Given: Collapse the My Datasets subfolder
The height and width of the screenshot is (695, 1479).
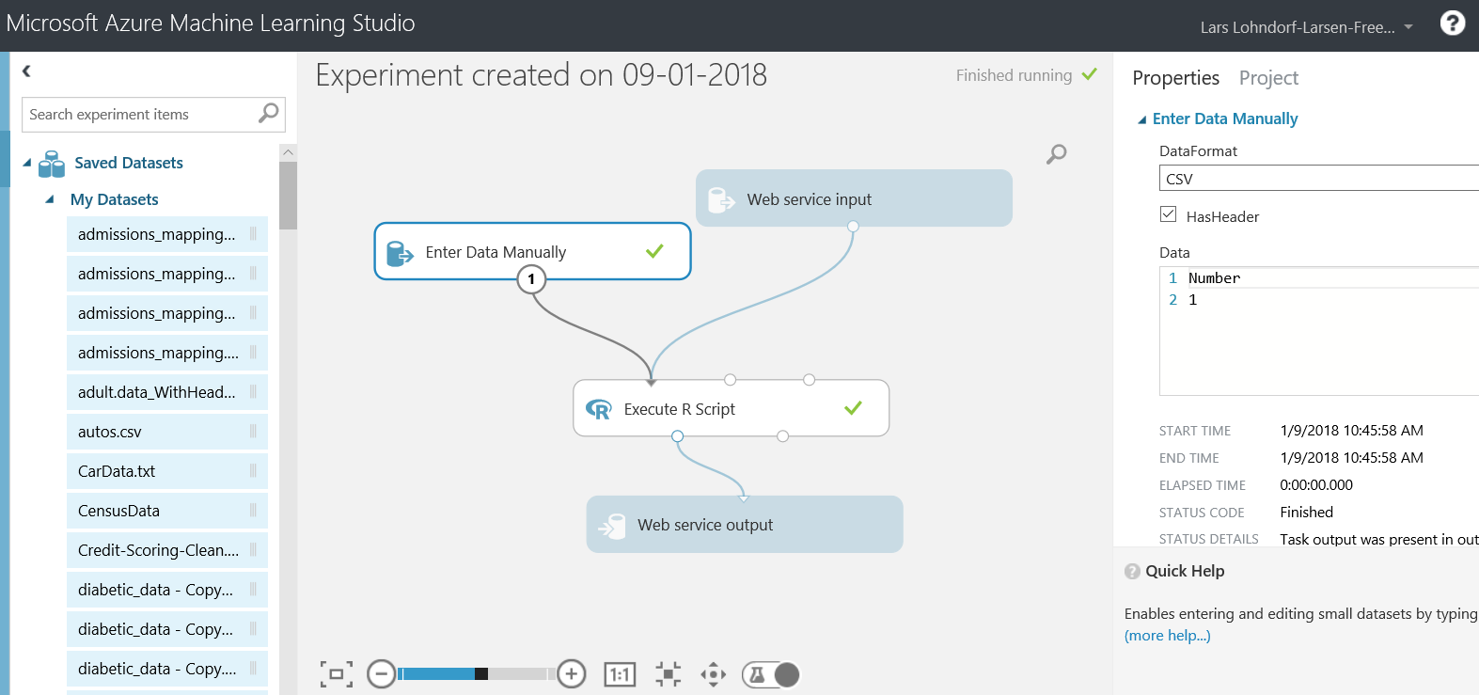Looking at the screenshot, I should (x=50, y=199).
